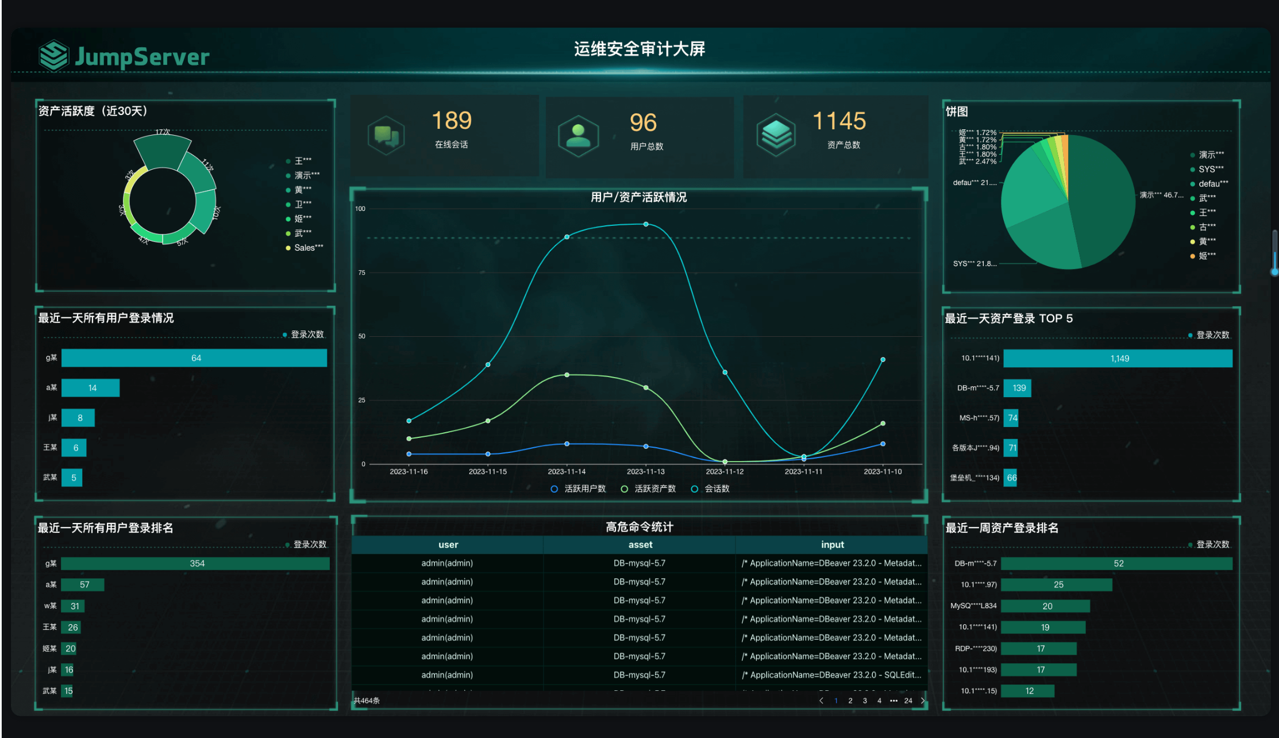The width and height of the screenshot is (1279, 738).
Task: Click the total users person icon
Action: point(578,136)
